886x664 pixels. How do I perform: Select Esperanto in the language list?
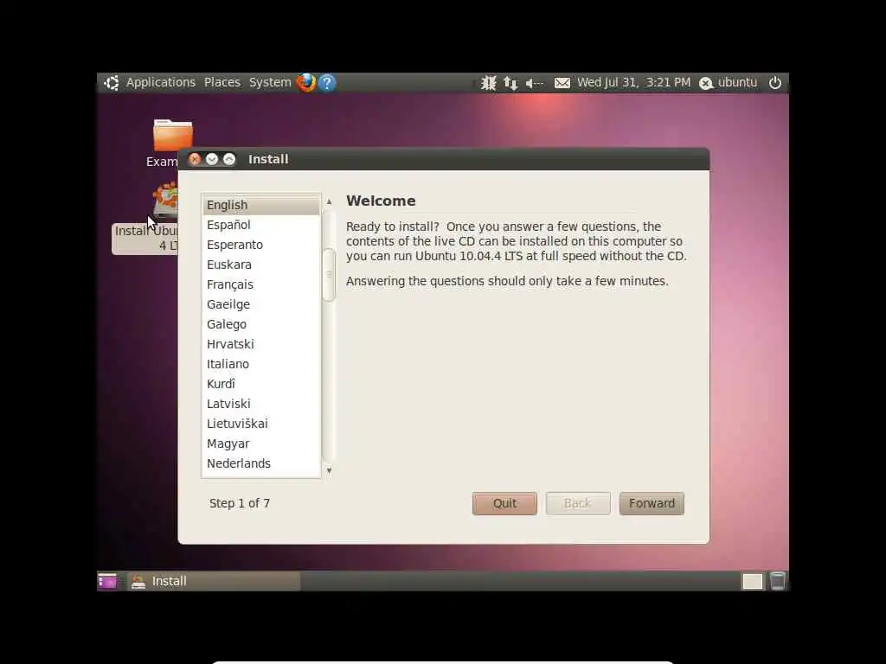point(261,245)
